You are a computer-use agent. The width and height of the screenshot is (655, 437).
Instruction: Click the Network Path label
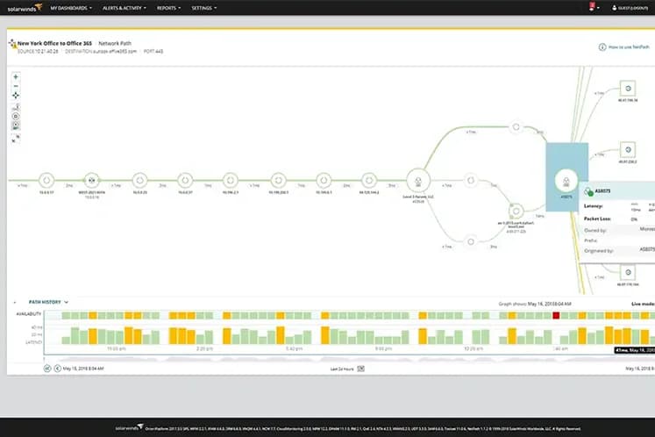(115, 44)
